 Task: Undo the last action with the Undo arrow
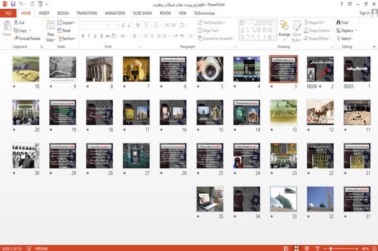click(x=21, y=4)
